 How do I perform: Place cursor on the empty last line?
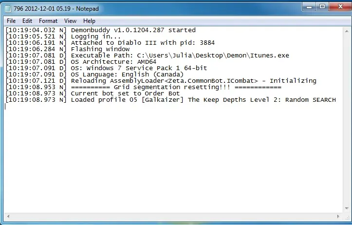pyautogui.click(x=173, y=107)
